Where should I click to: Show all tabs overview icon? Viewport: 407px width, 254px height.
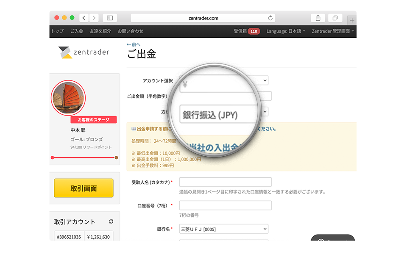[x=335, y=18]
